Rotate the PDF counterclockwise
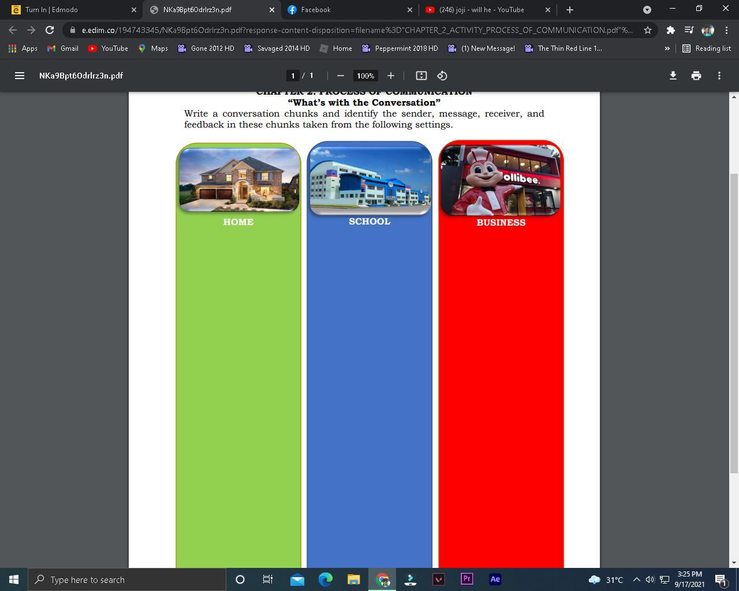This screenshot has width=739, height=591. [442, 76]
